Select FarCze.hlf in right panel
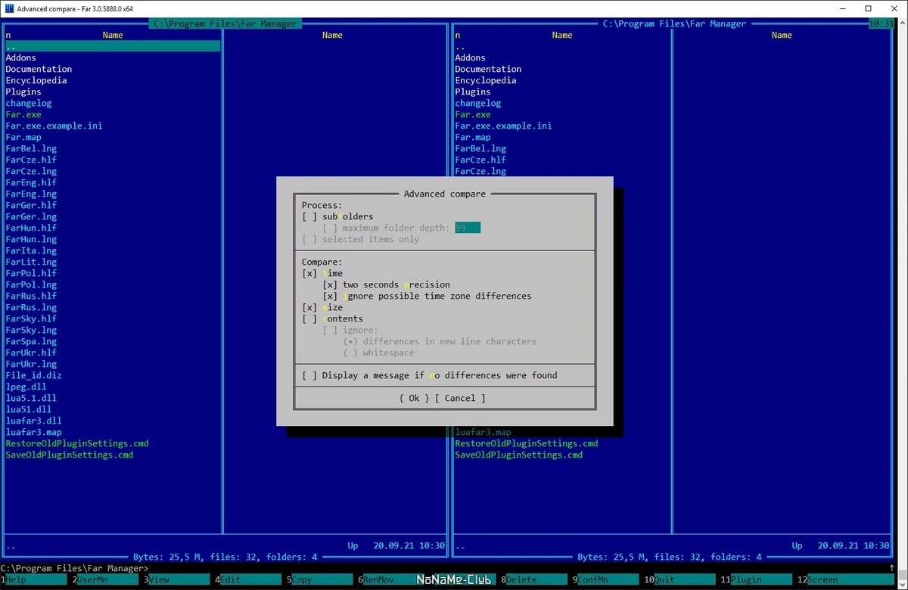908x590 pixels. (480, 160)
